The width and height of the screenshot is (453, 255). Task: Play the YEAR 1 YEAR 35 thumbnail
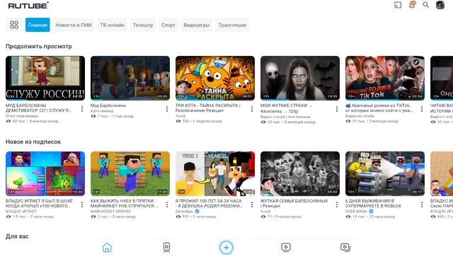[x=215, y=174]
